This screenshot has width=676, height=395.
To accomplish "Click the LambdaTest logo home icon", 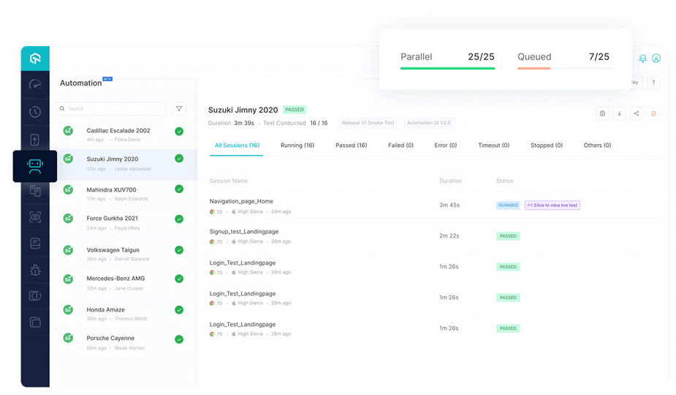I will tap(35, 58).
